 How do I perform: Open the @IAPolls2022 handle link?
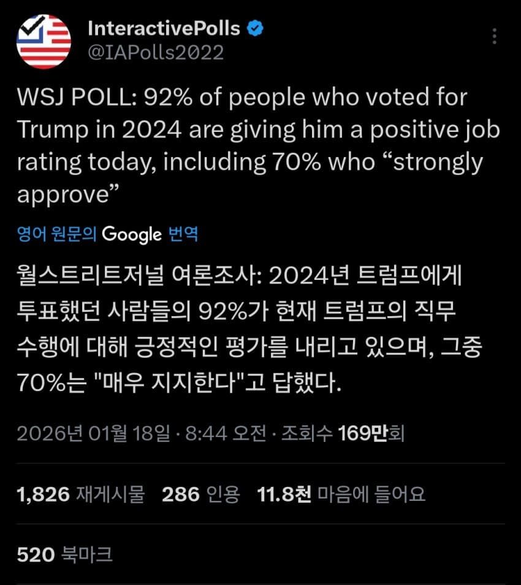(x=156, y=53)
